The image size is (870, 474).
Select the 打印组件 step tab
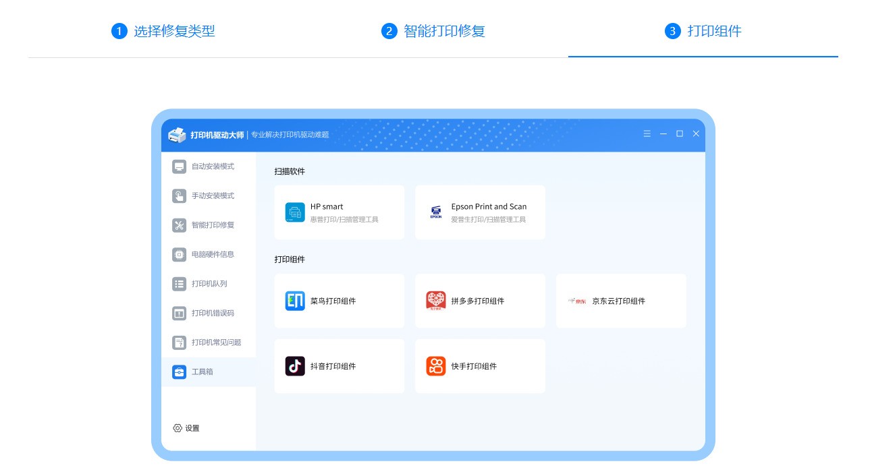point(703,31)
